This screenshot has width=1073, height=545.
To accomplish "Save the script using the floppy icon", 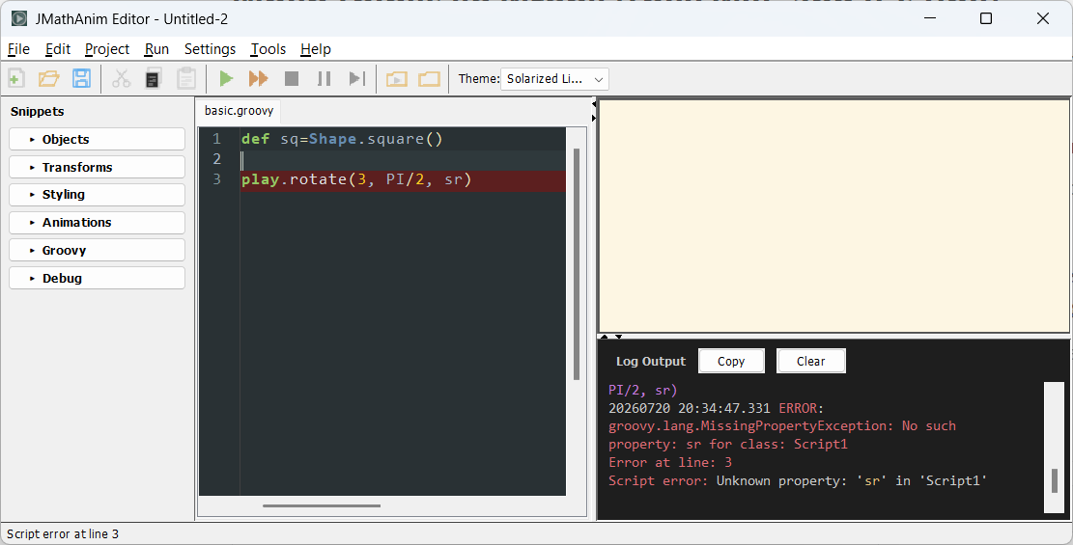I will coord(81,79).
